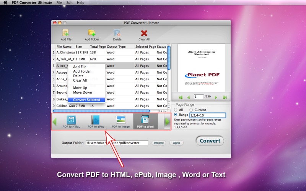The height and width of the screenshot is (191, 306).
Task: Show more output formats with right green arrow
Action: click(167, 122)
